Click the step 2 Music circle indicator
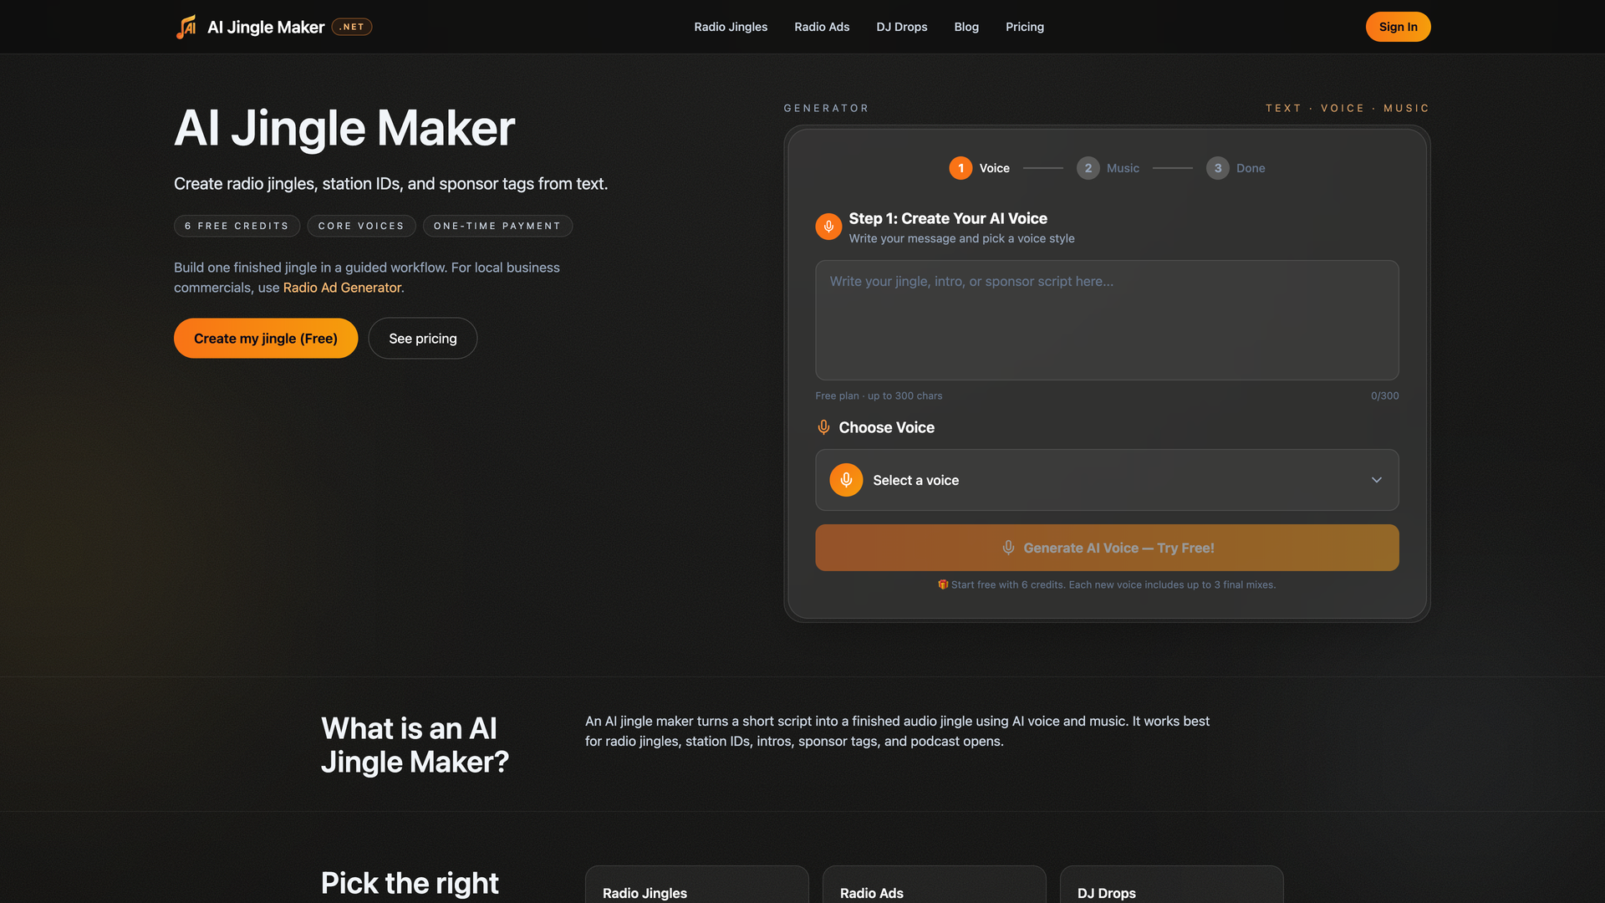The width and height of the screenshot is (1605, 903). pyautogui.click(x=1088, y=168)
